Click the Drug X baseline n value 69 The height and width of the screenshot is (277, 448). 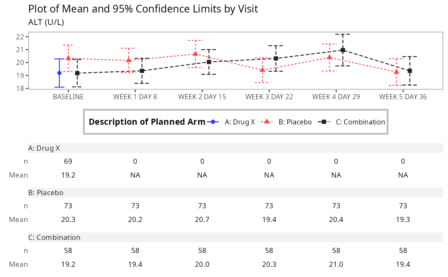click(68, 162)
